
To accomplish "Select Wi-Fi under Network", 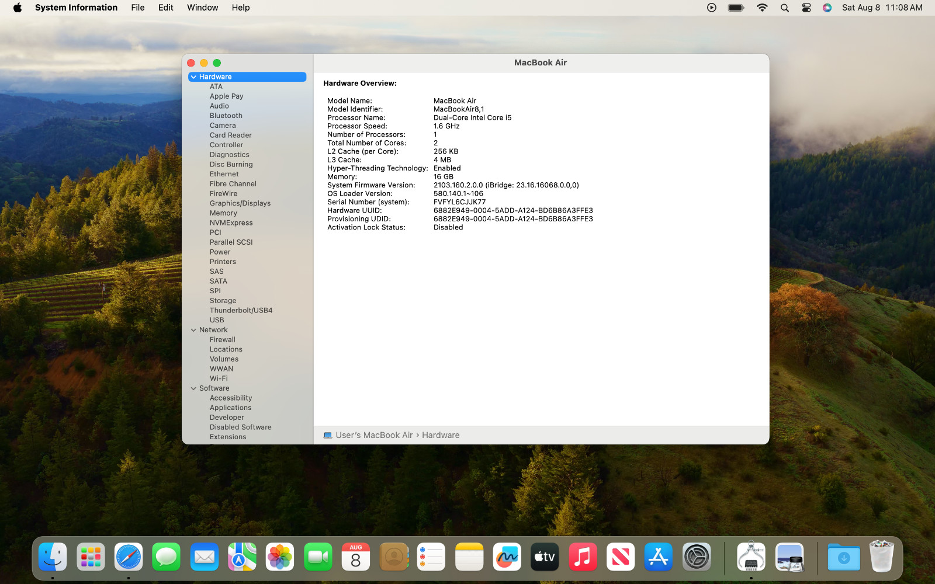I will (x=219, y=378).
